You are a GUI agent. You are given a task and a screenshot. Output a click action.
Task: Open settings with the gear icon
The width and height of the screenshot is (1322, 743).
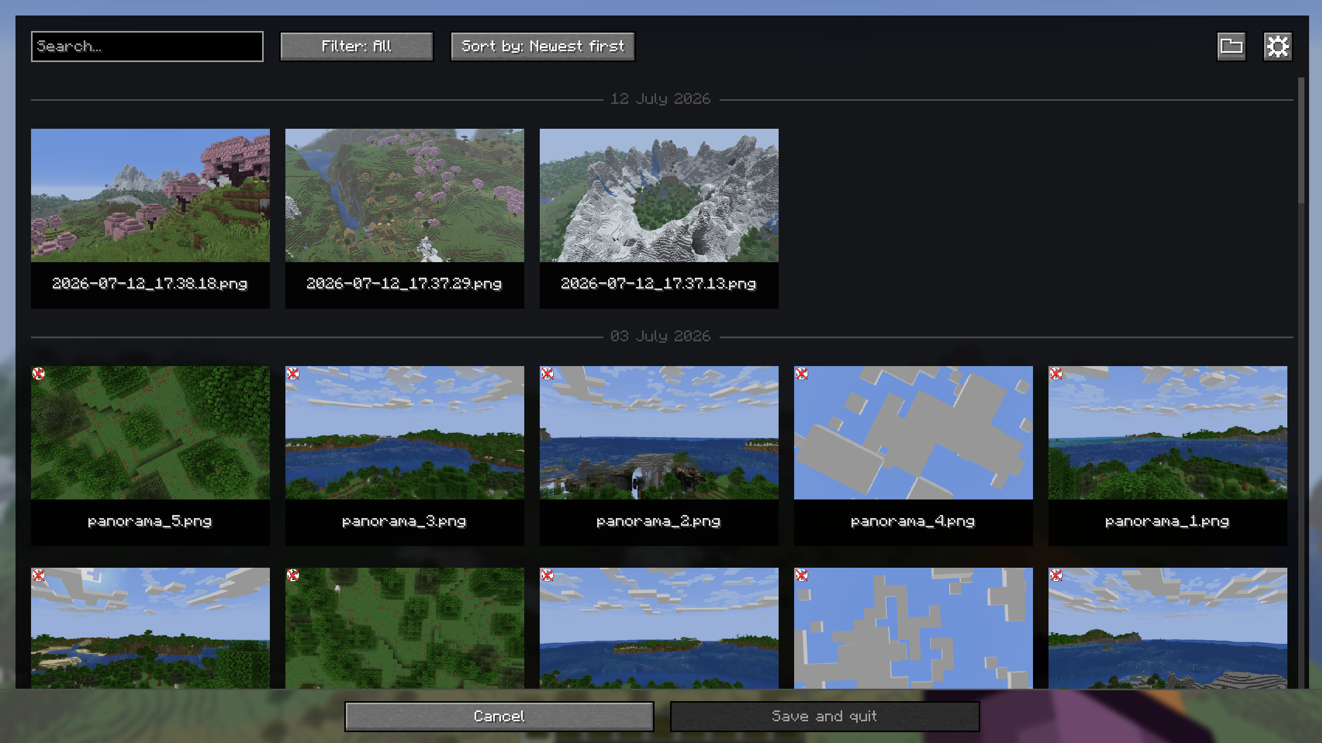[x=1278, y=47]
